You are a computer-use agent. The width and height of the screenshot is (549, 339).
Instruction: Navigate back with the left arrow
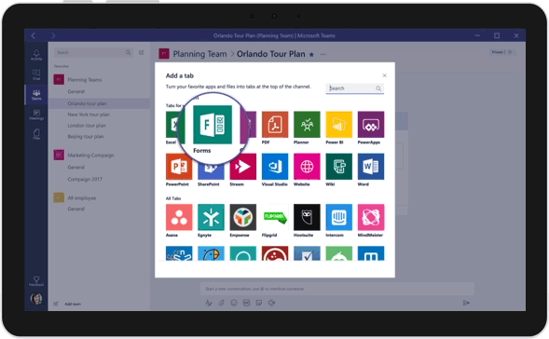(34, 35)
